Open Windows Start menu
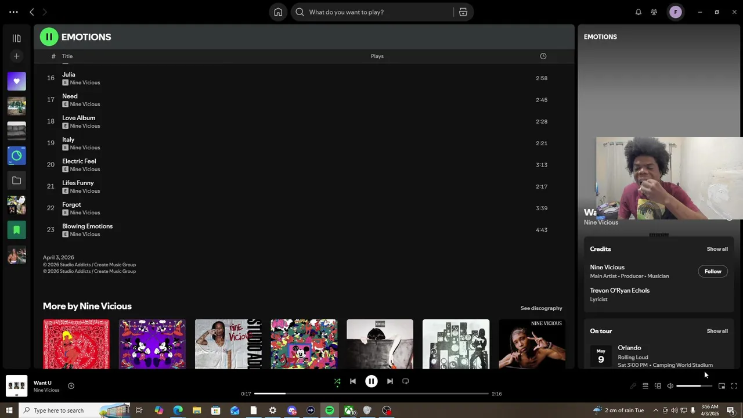The width and height of the screenshot is (743, 418). [x=9, y=410]
